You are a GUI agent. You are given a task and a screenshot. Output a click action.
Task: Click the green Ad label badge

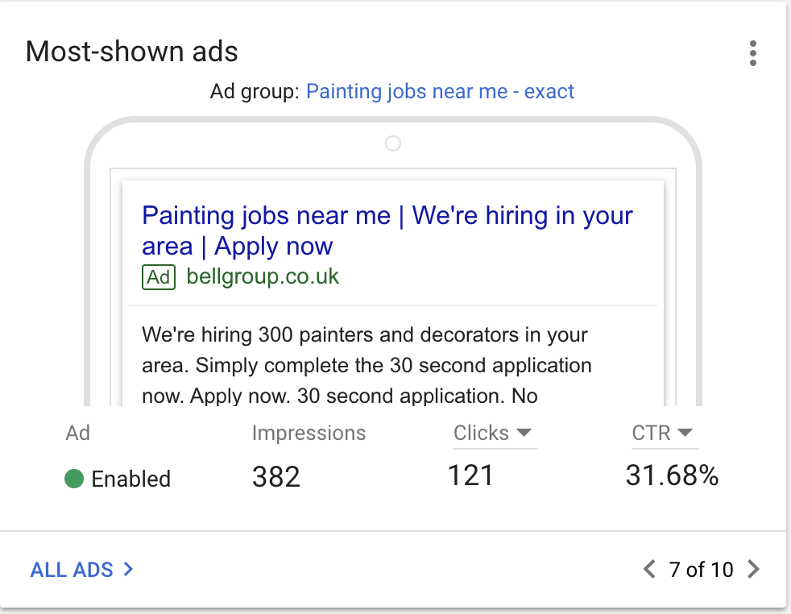158,276
